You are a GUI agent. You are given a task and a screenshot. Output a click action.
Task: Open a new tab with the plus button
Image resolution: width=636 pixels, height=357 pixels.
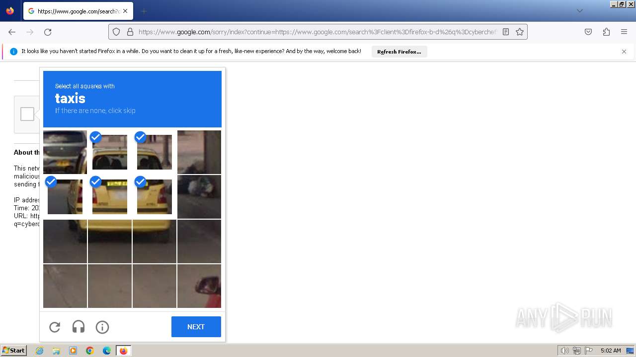[x=144, y=11]
